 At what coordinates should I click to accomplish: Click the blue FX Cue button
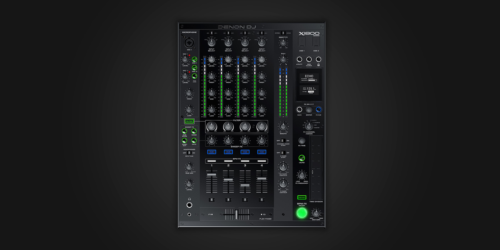(319, 109)
